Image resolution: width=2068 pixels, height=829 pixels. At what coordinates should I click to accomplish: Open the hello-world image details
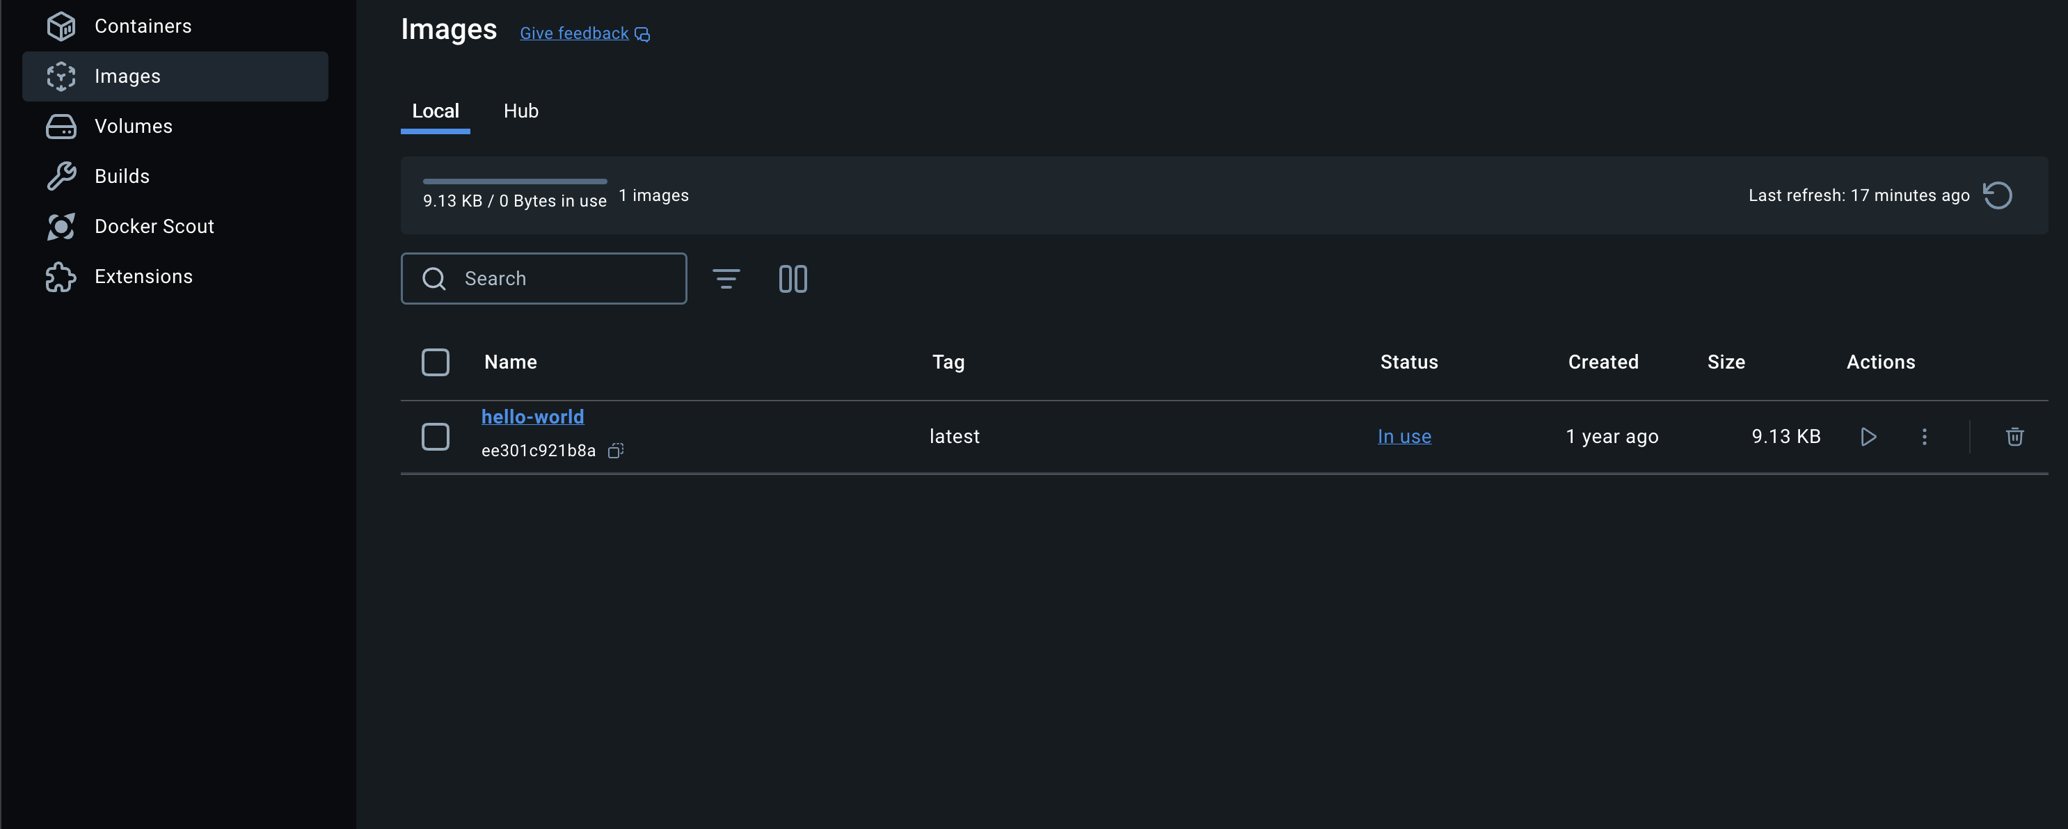click(x=533, y=417)
